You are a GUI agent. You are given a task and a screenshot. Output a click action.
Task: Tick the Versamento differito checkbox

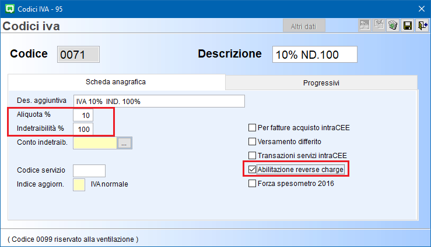[253, 141]
